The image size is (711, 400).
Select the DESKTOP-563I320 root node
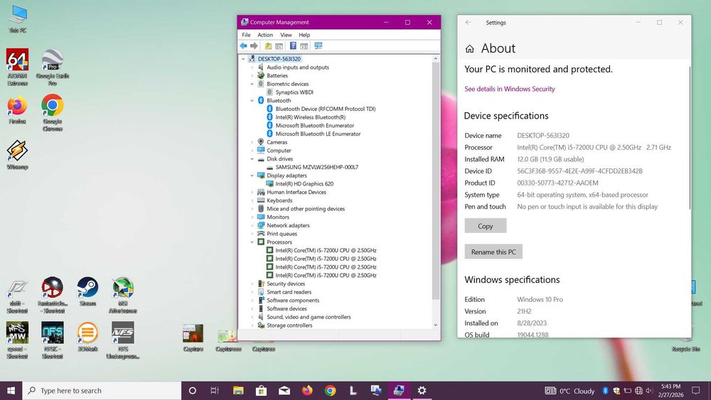[x=279, y=59]
